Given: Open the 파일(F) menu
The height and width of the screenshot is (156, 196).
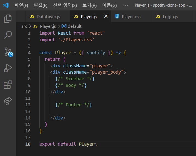Looking at the screenshot, I should coord(21,5).
